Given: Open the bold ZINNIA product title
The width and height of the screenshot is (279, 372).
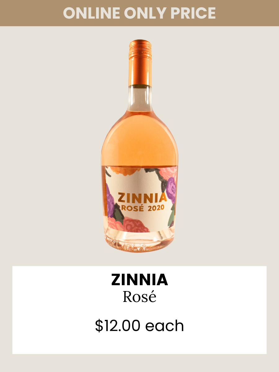Looking at the screenshot, I should (139, 280).
